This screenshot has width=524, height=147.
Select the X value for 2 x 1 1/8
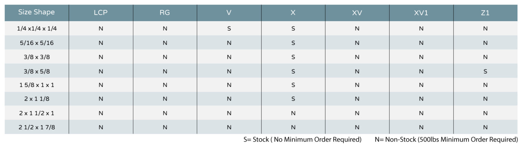[x=293, y=99]
